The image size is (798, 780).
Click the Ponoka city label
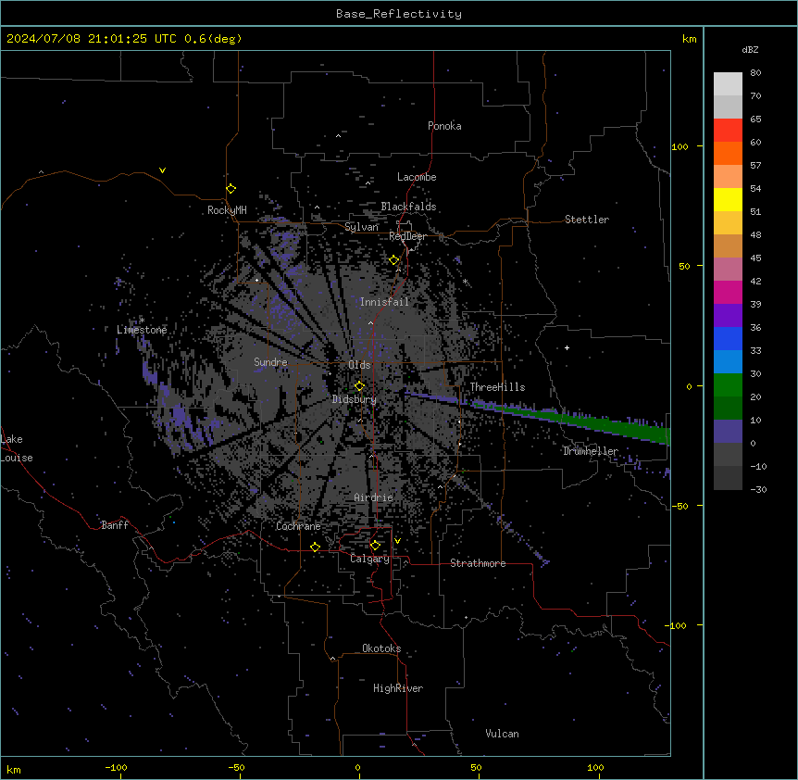pos(444,126)
